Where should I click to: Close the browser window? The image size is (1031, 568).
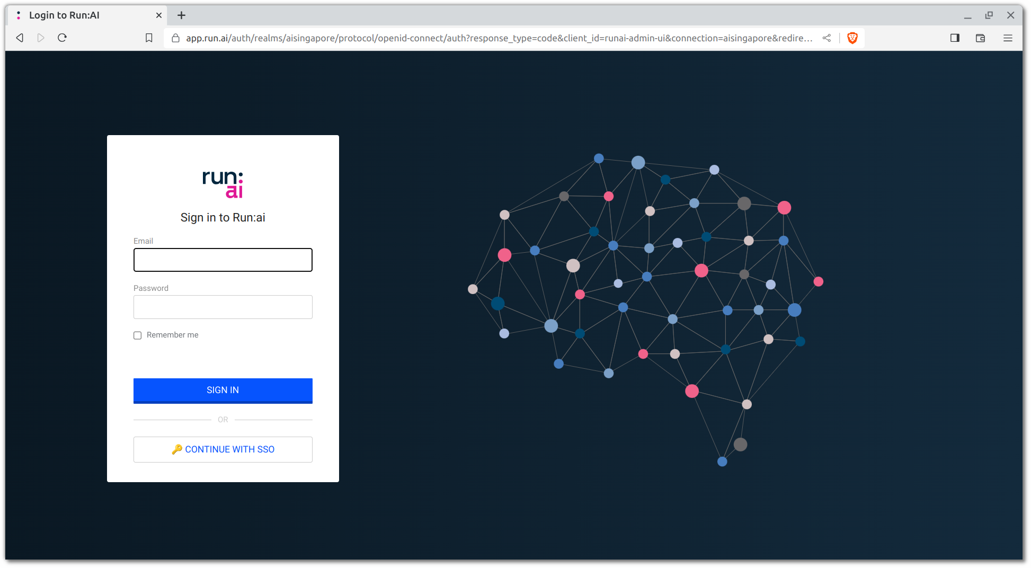pos(1010,15)
